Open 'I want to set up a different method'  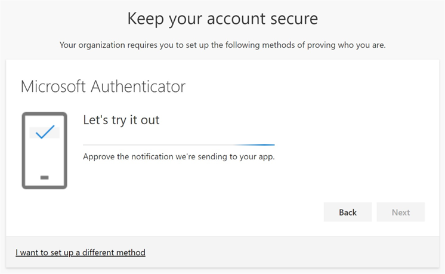click(81, 253)
